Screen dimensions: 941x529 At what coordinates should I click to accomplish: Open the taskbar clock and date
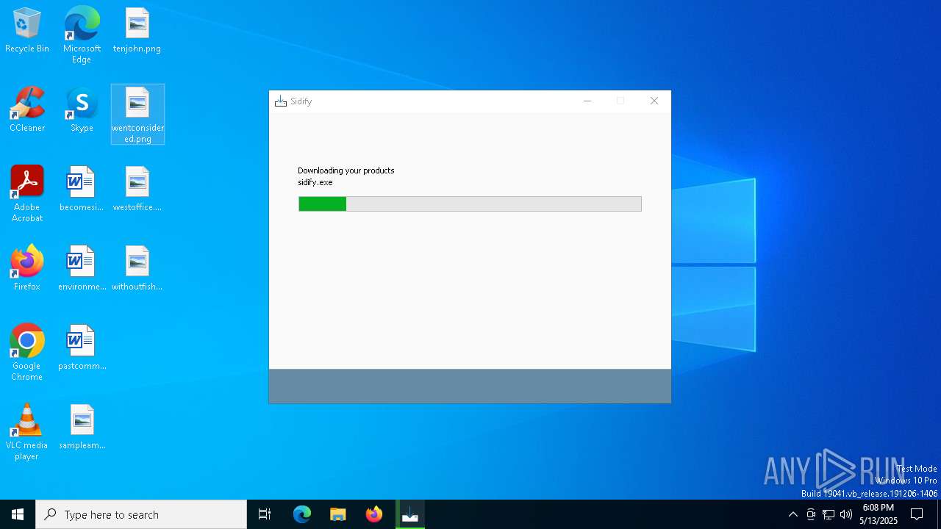[x=879, y=514]
